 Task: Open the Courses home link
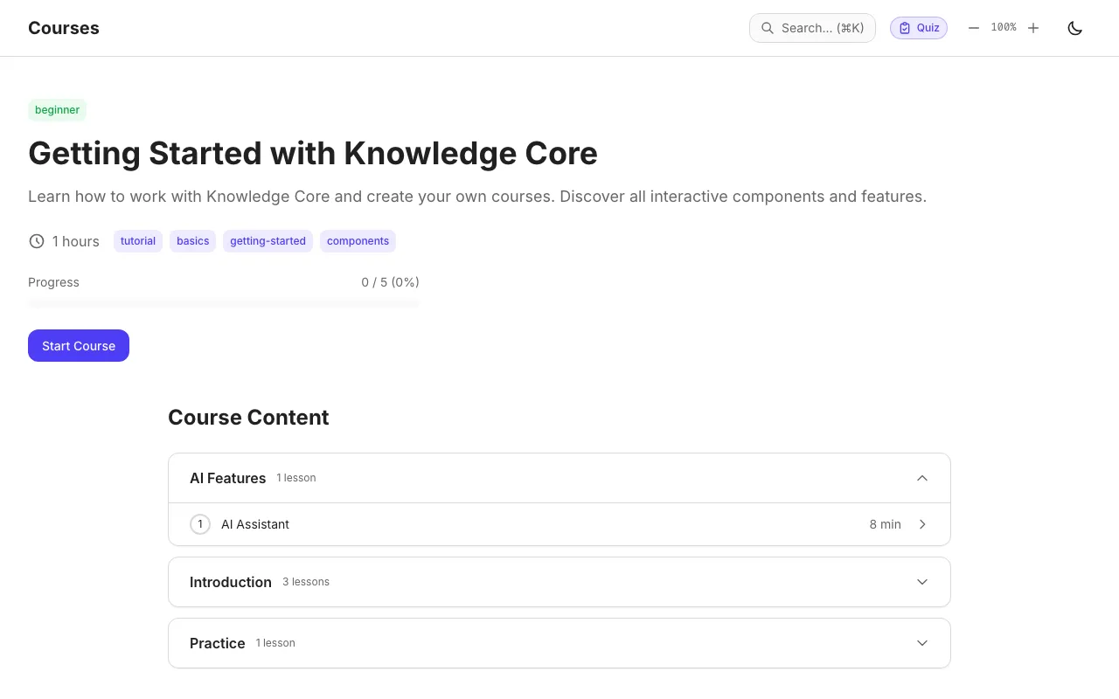[x=64, y=28]
